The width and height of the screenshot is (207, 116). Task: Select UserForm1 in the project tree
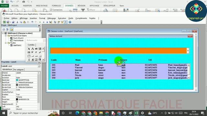click(x=17, y=45)
